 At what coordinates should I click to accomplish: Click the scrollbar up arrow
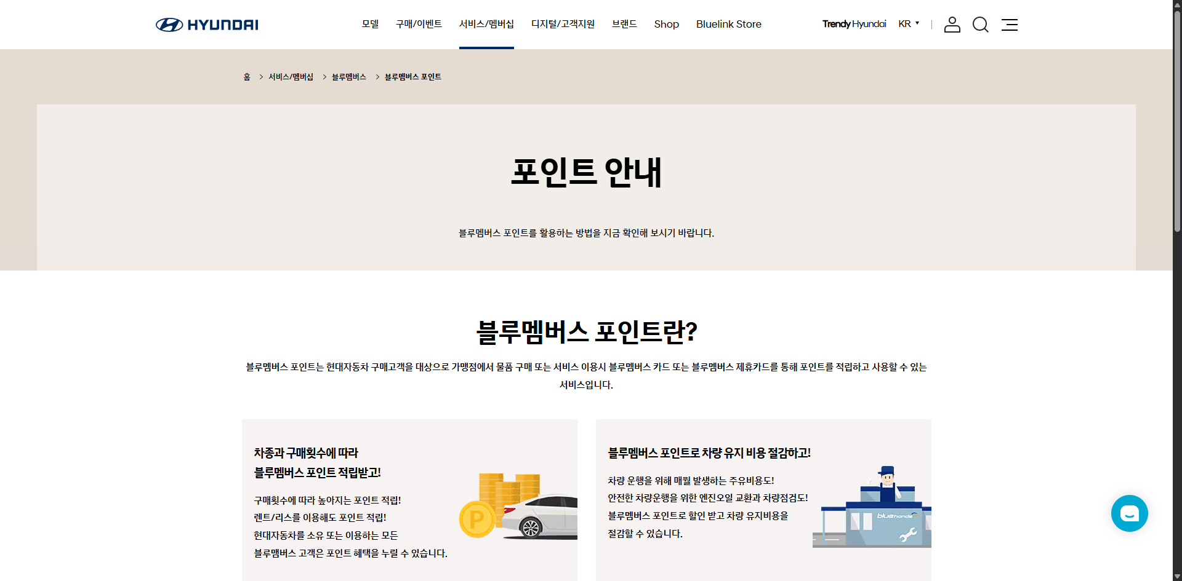coord(1176,5)
